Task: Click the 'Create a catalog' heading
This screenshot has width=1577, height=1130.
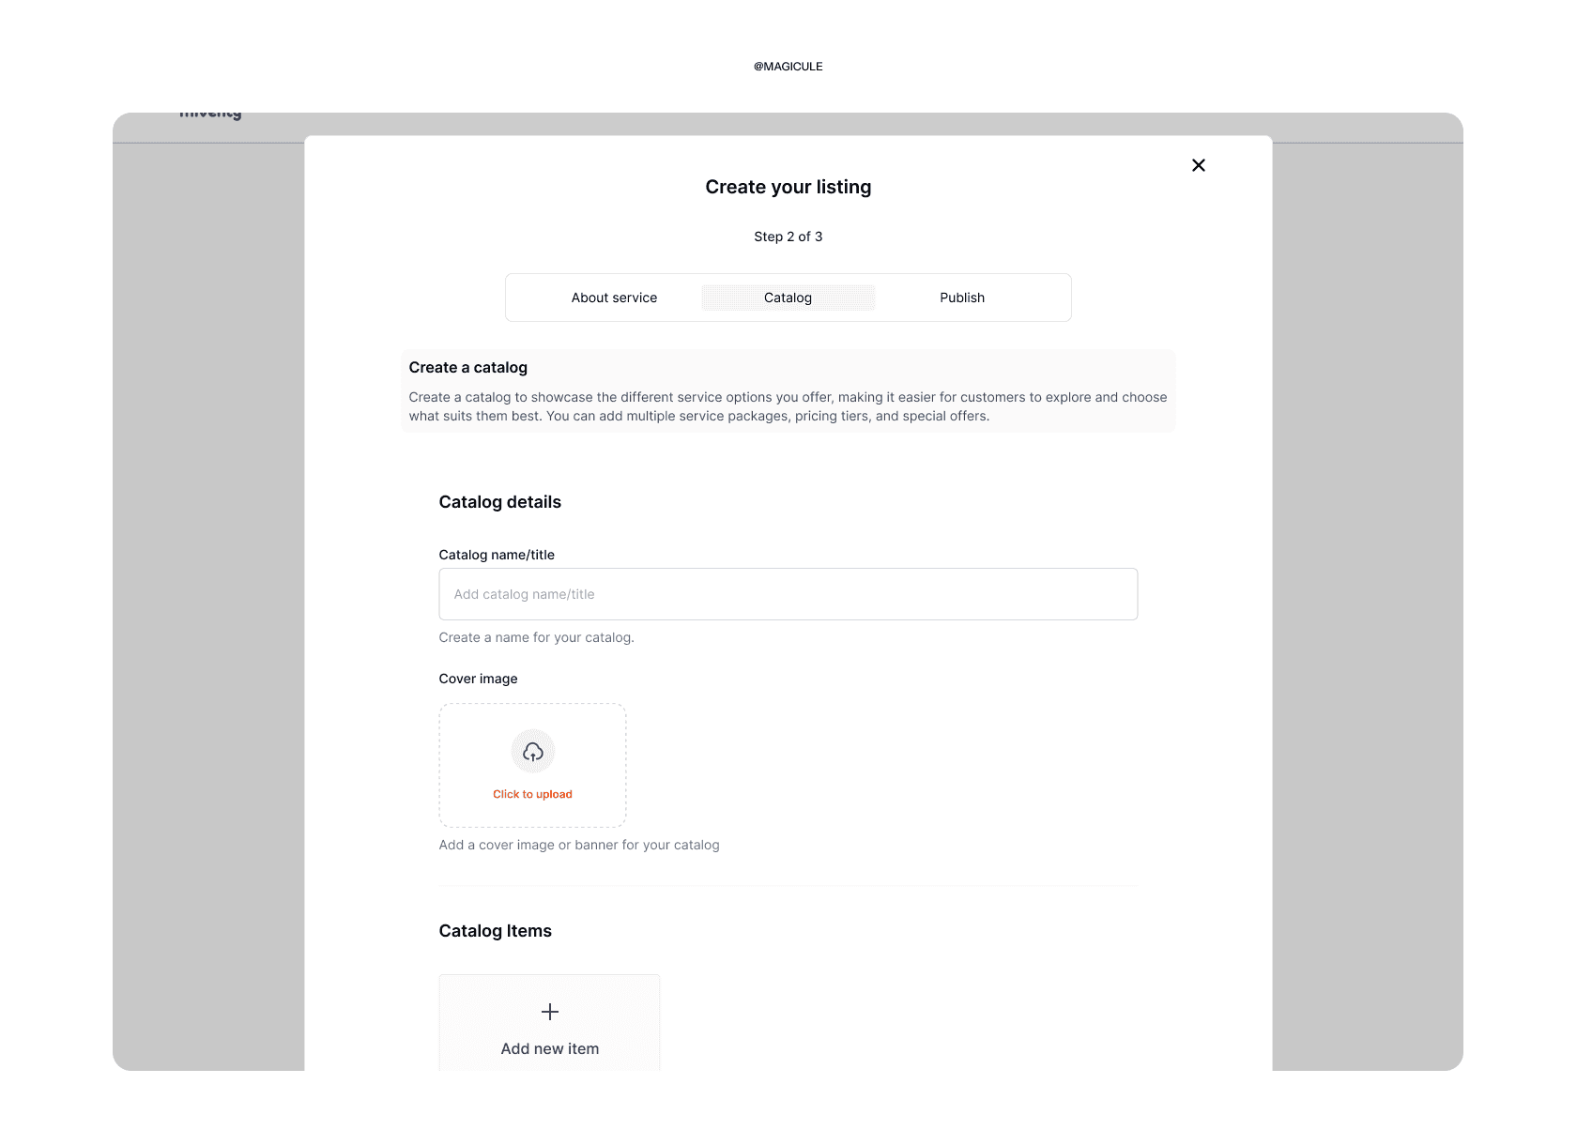Action: [467, 367]
